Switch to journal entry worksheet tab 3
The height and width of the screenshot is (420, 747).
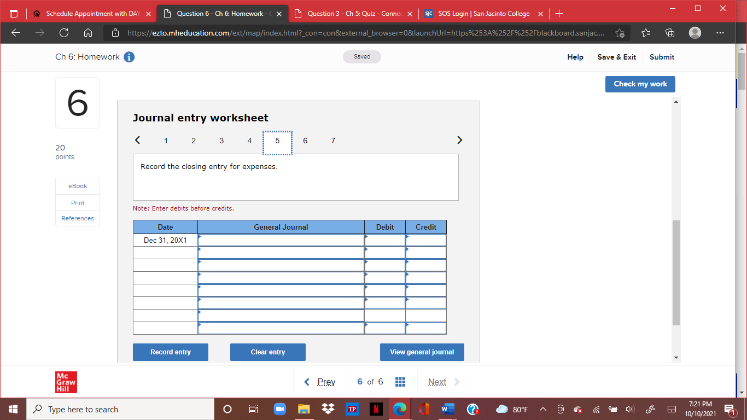pos(221,141)
